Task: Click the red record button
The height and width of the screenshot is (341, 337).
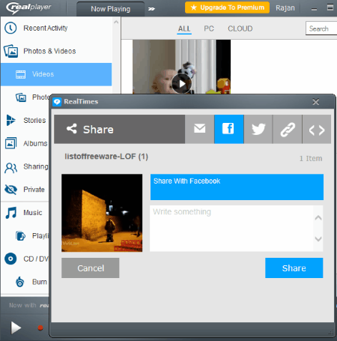Action: tap(40, 328)
